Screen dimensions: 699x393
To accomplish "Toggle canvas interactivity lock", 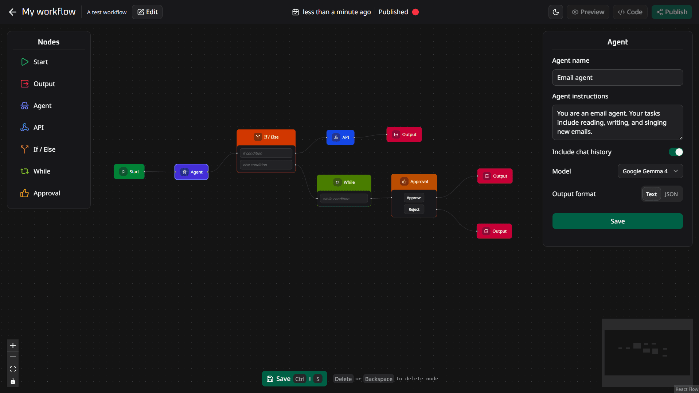I will click(x=13, y=381).
